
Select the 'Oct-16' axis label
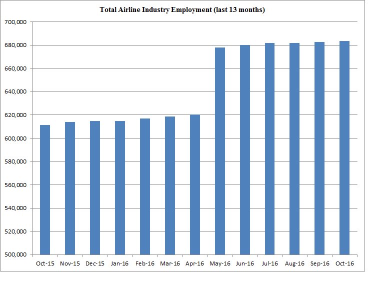coord(345,263)
